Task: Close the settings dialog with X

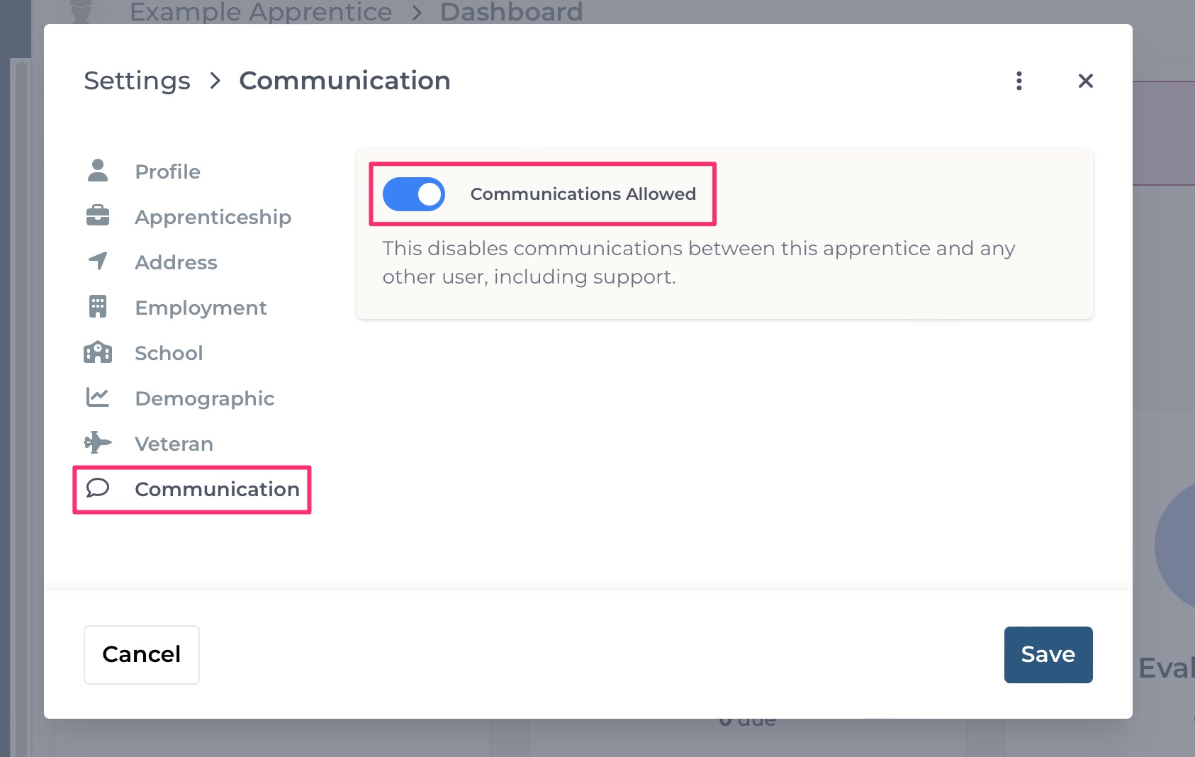Action: (1086, 81)
